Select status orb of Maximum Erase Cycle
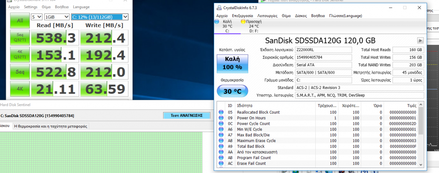439x173 pixels. pos(221,141)
